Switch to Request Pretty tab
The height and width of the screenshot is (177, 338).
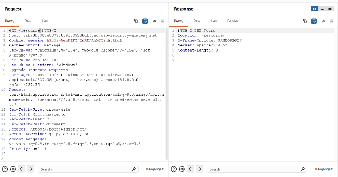pos(10,21)
